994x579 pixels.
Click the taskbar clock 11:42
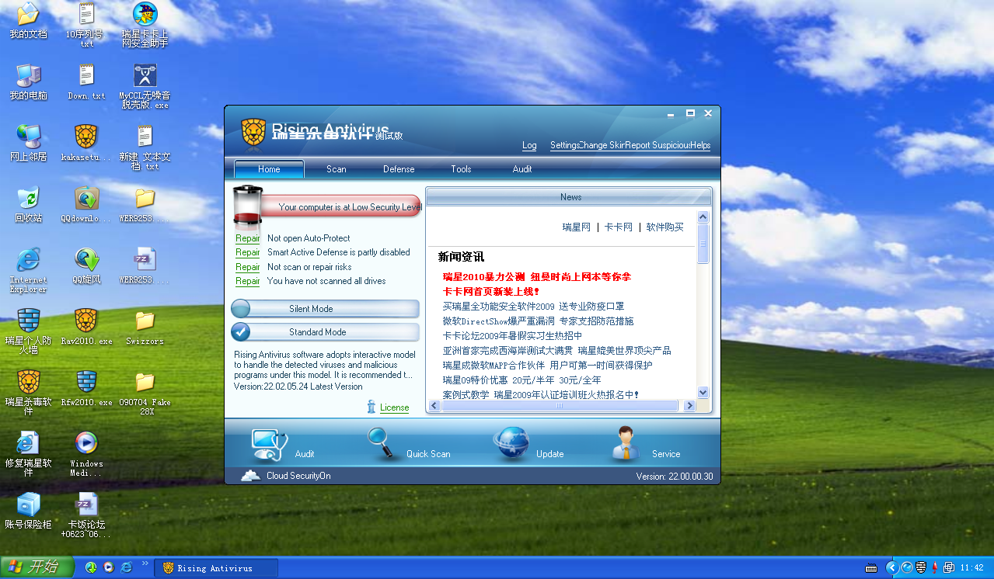pyautogui.click(x=972, y=568)
